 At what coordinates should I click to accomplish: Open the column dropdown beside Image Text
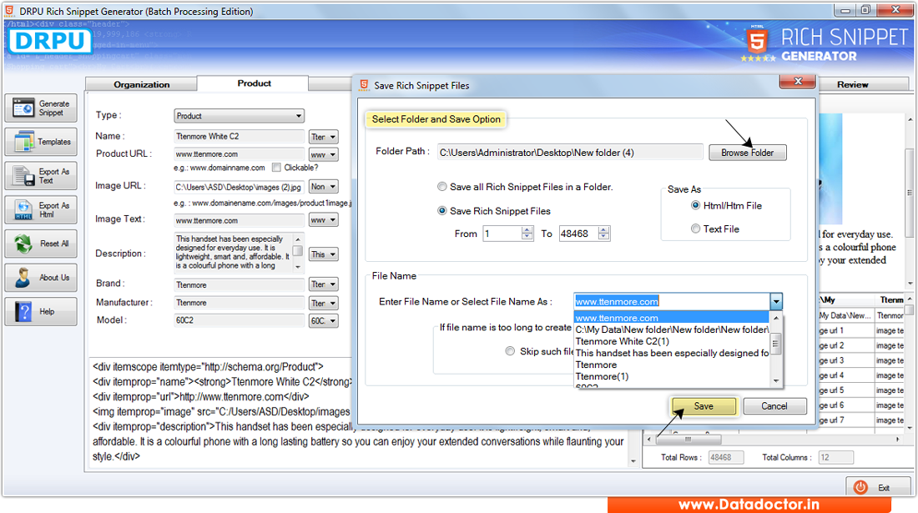click(x=323, y=220)
